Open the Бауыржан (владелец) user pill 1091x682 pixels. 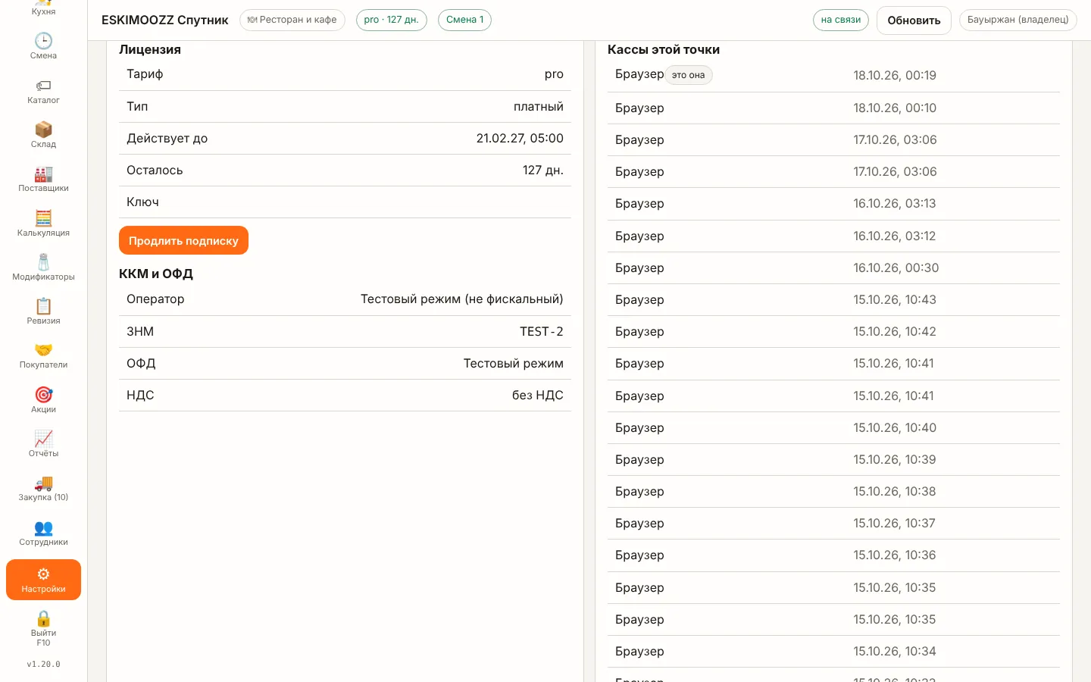click(x=1018, y=20)
